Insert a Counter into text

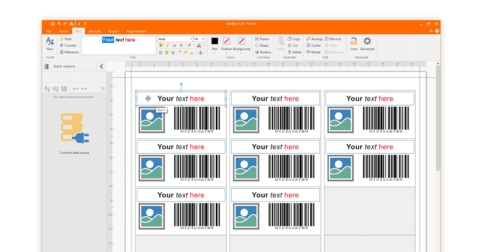point(68,45)
